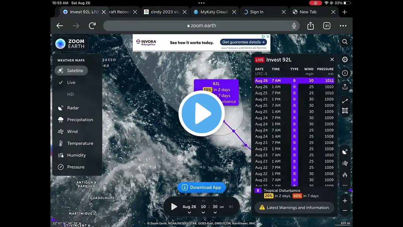403x227 pixels.
Task: Select the Aug 25 7 PM track row
Action: point(294,93)
